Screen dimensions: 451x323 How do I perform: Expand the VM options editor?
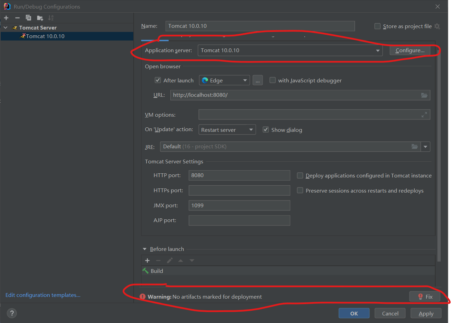(424, 115)
